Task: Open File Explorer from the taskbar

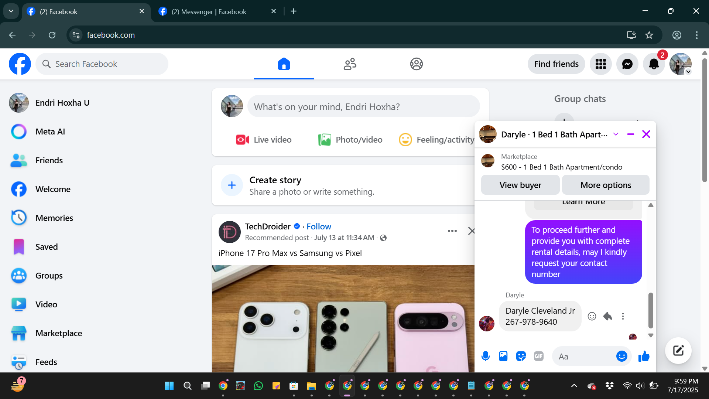Action: tap(312, 386)
